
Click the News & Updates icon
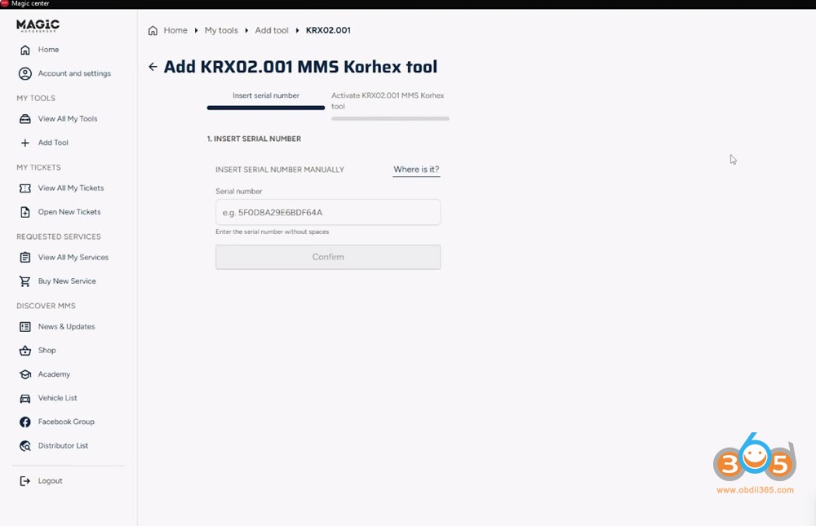pyautogui.click(x=25, y=327)
